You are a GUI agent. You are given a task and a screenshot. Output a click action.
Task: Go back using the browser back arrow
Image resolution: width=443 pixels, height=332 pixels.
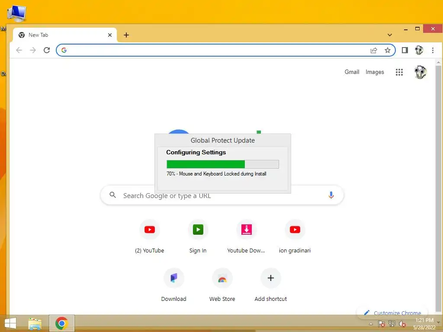pyautogui.click(x=19, y=50)
